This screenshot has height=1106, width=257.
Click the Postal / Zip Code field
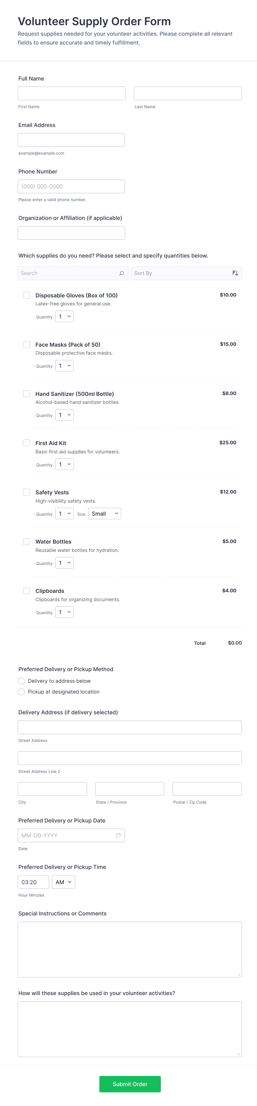207,789
